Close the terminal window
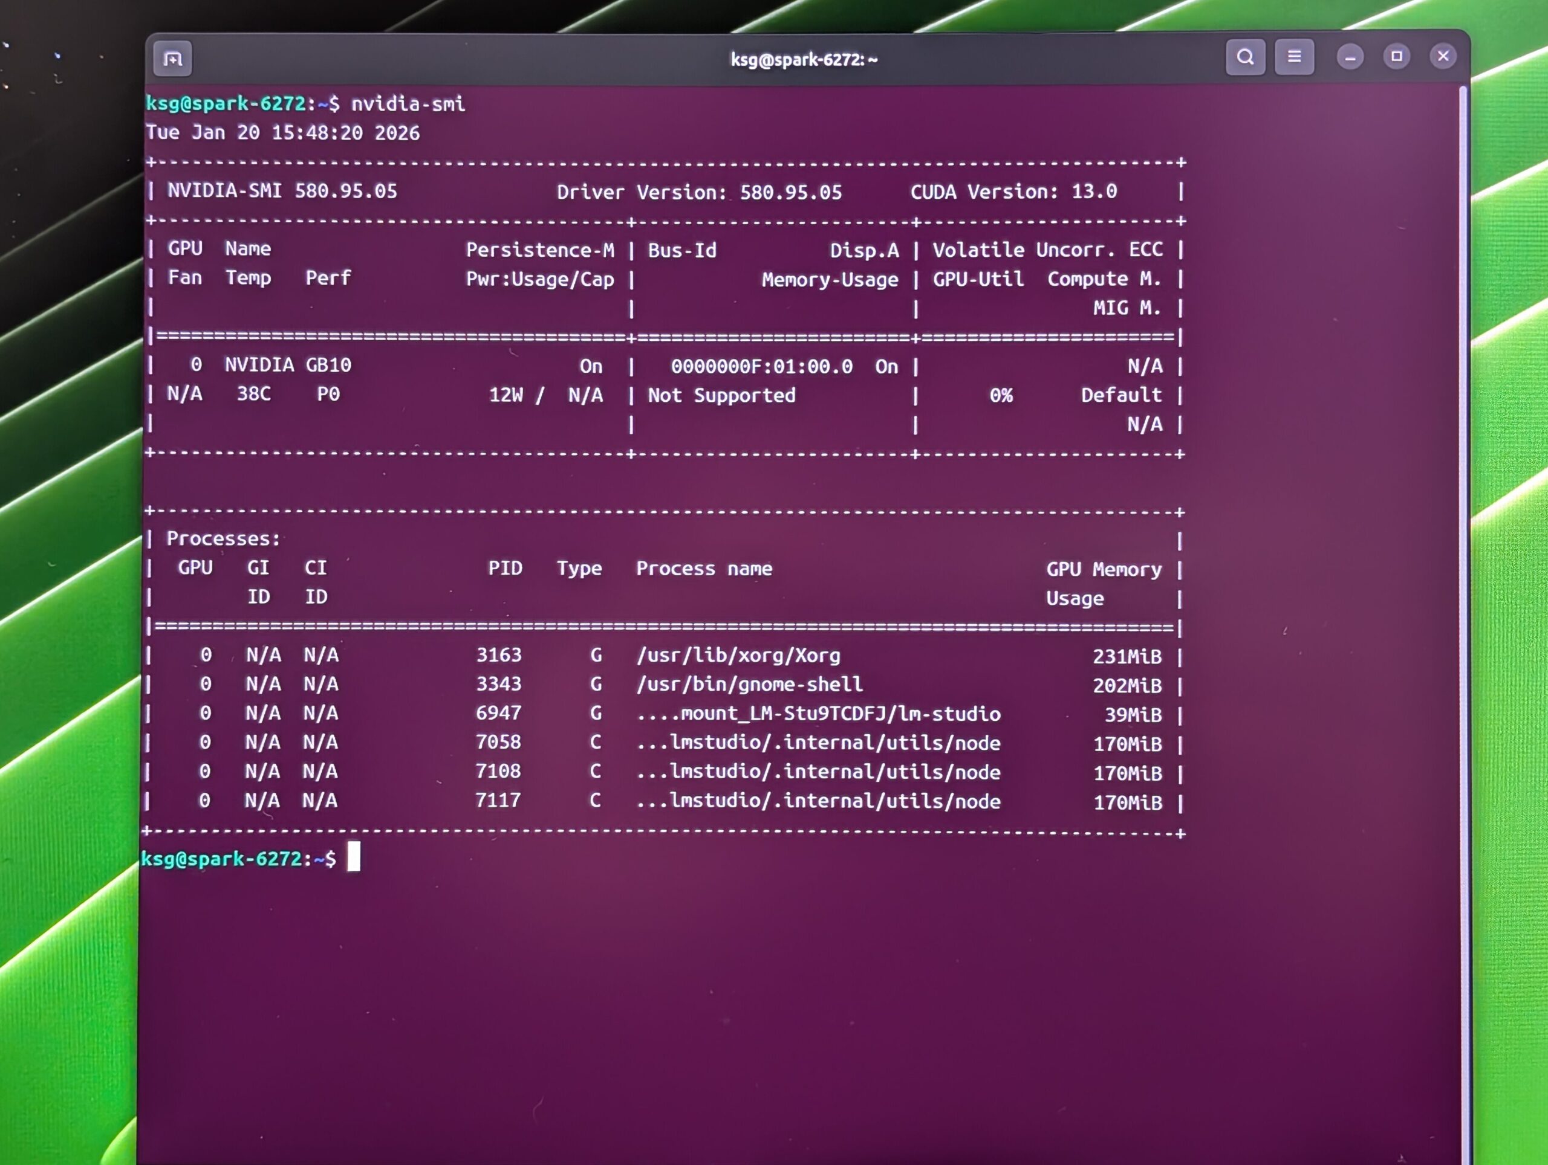1548x1165 pixels. 1443,57
